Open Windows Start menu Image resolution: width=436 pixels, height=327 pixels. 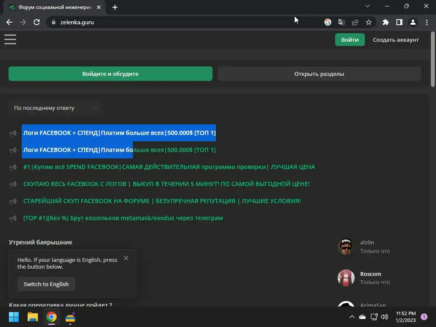point(14,317)
